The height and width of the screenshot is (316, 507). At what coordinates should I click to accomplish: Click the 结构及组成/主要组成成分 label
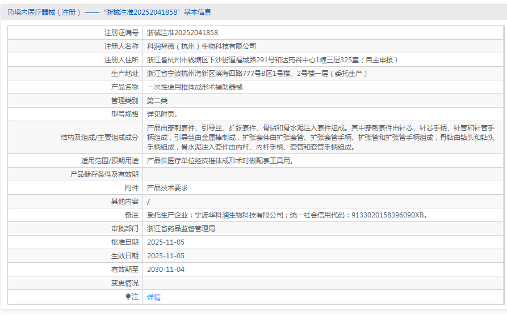99,138
